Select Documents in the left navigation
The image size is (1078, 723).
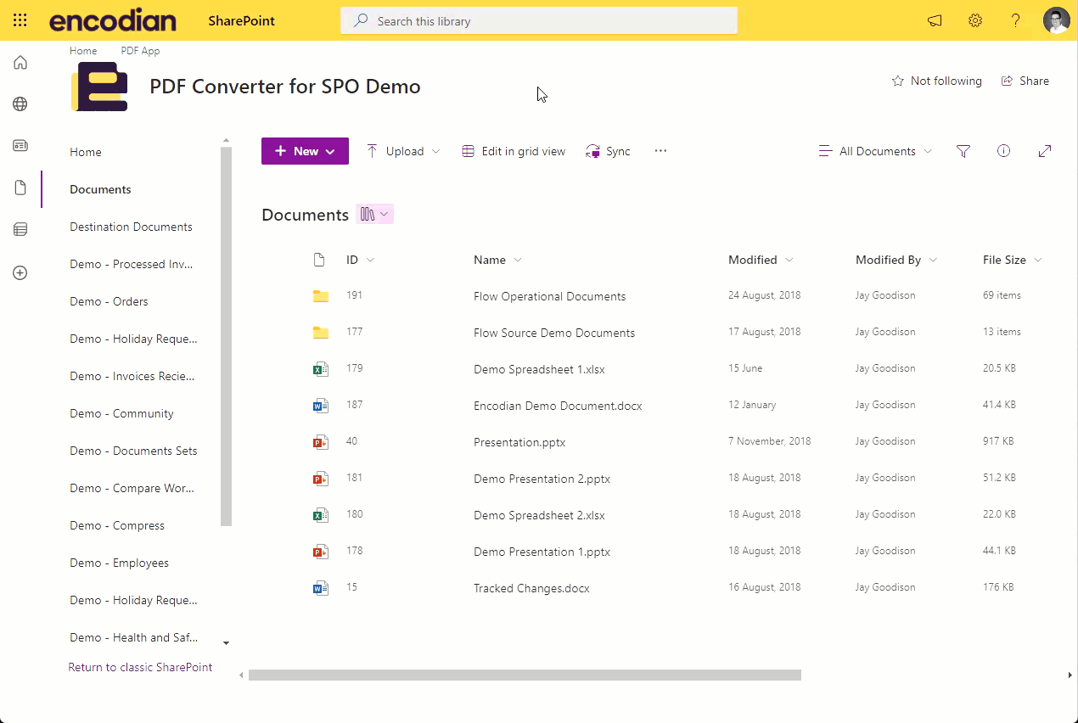pyautogui.click(x=100, y=189)
